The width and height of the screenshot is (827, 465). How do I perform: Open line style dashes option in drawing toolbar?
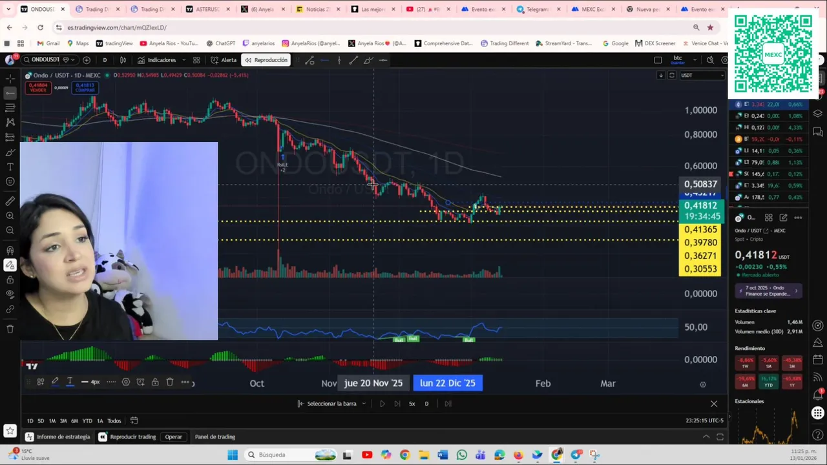coord(111,382)
